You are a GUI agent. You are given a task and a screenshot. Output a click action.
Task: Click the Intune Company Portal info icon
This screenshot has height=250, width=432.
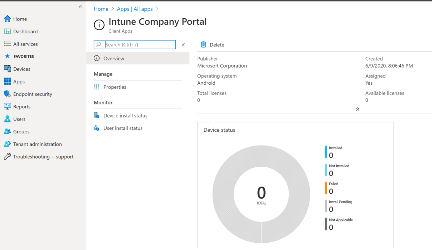[99, 25]
